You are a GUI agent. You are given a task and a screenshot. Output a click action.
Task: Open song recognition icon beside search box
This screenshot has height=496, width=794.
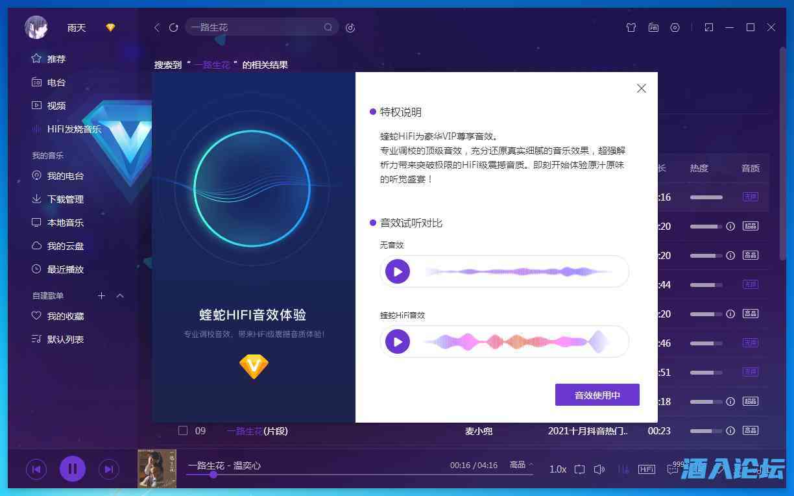(350, 27)
